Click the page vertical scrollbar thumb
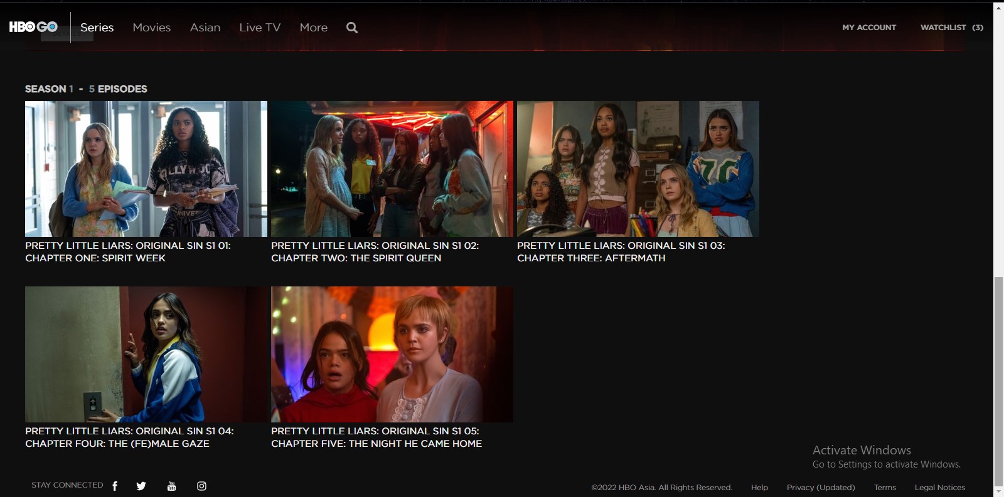This screenshot has width=1004, height=497. tap(998, 381)
